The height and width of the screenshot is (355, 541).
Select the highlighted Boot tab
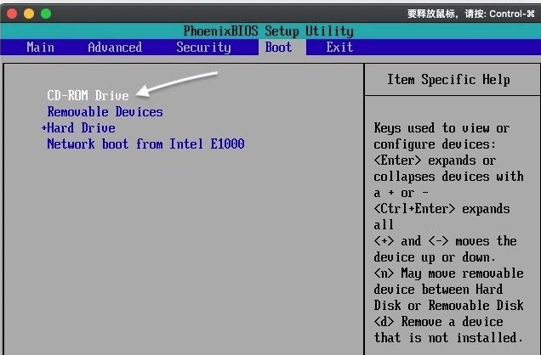pyautogui.click(x=278, y=48)
